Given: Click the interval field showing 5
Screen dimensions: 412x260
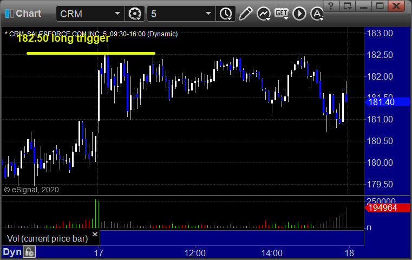Looking at the screenshot, I should 181,14.
